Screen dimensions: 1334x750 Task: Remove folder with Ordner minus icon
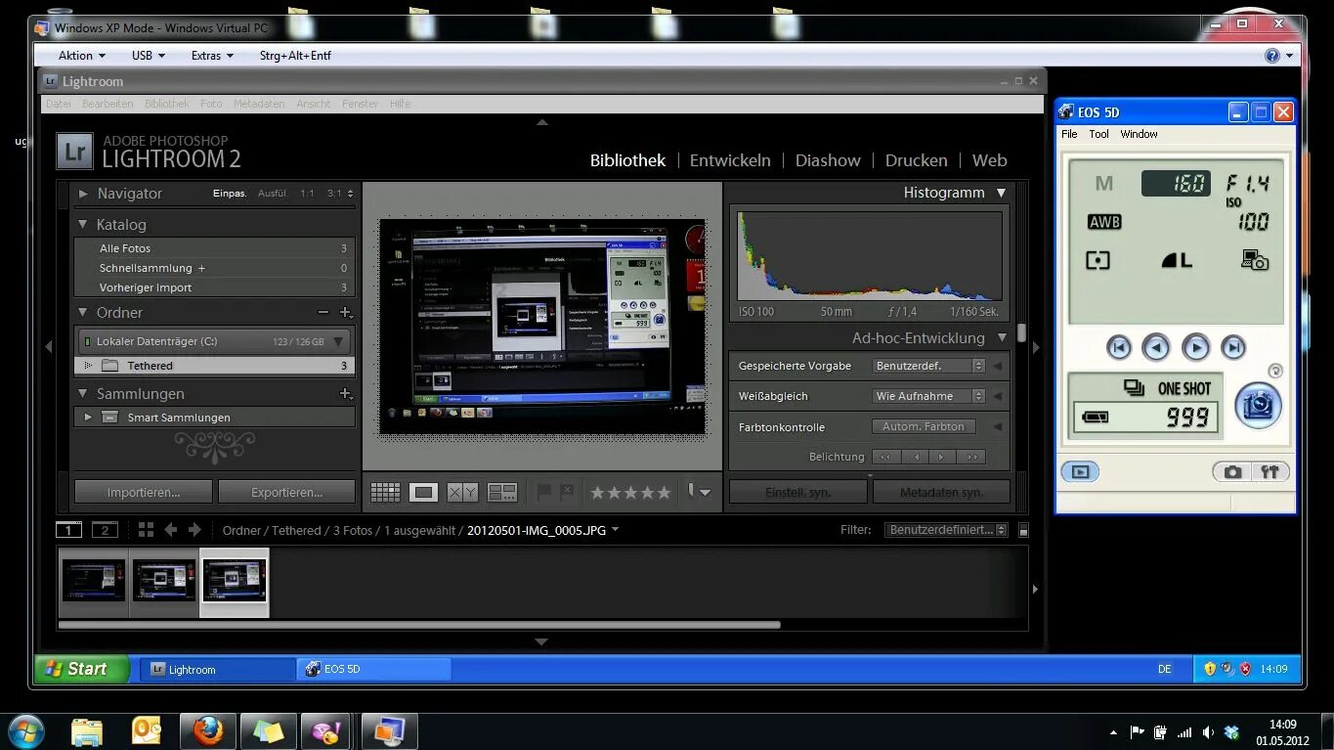click(x=323, y=312)
